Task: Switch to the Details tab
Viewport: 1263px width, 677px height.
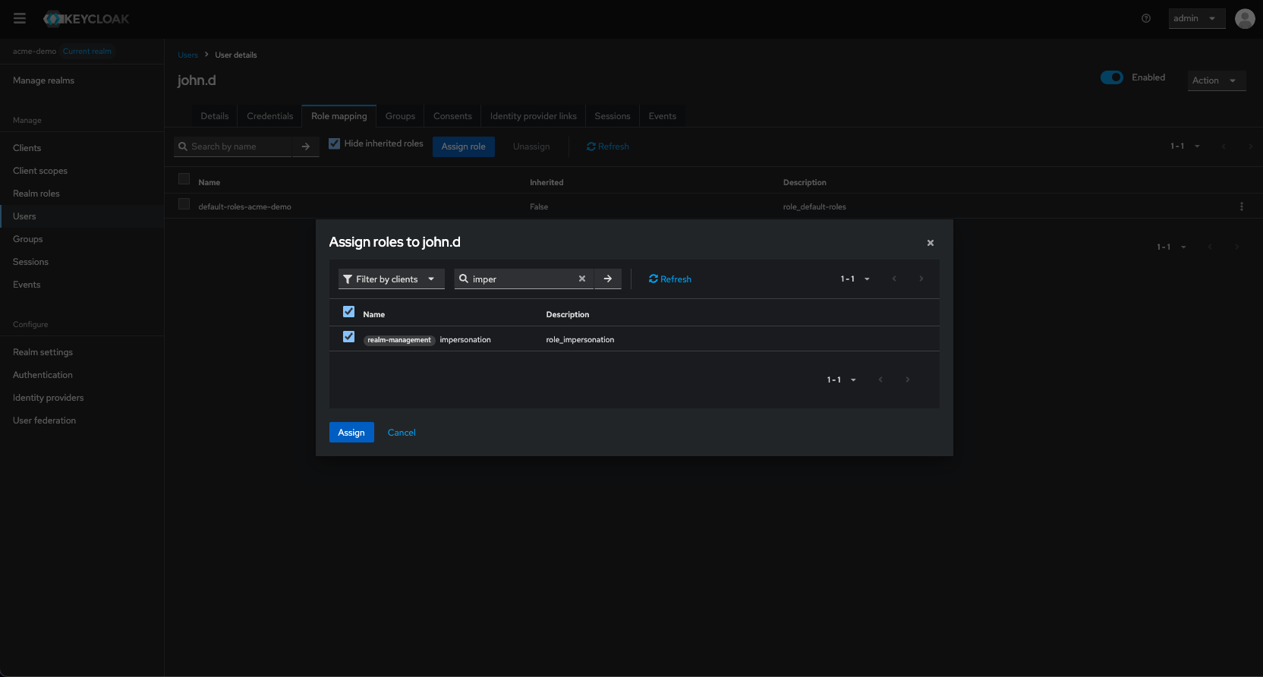Action: (215, 116)
